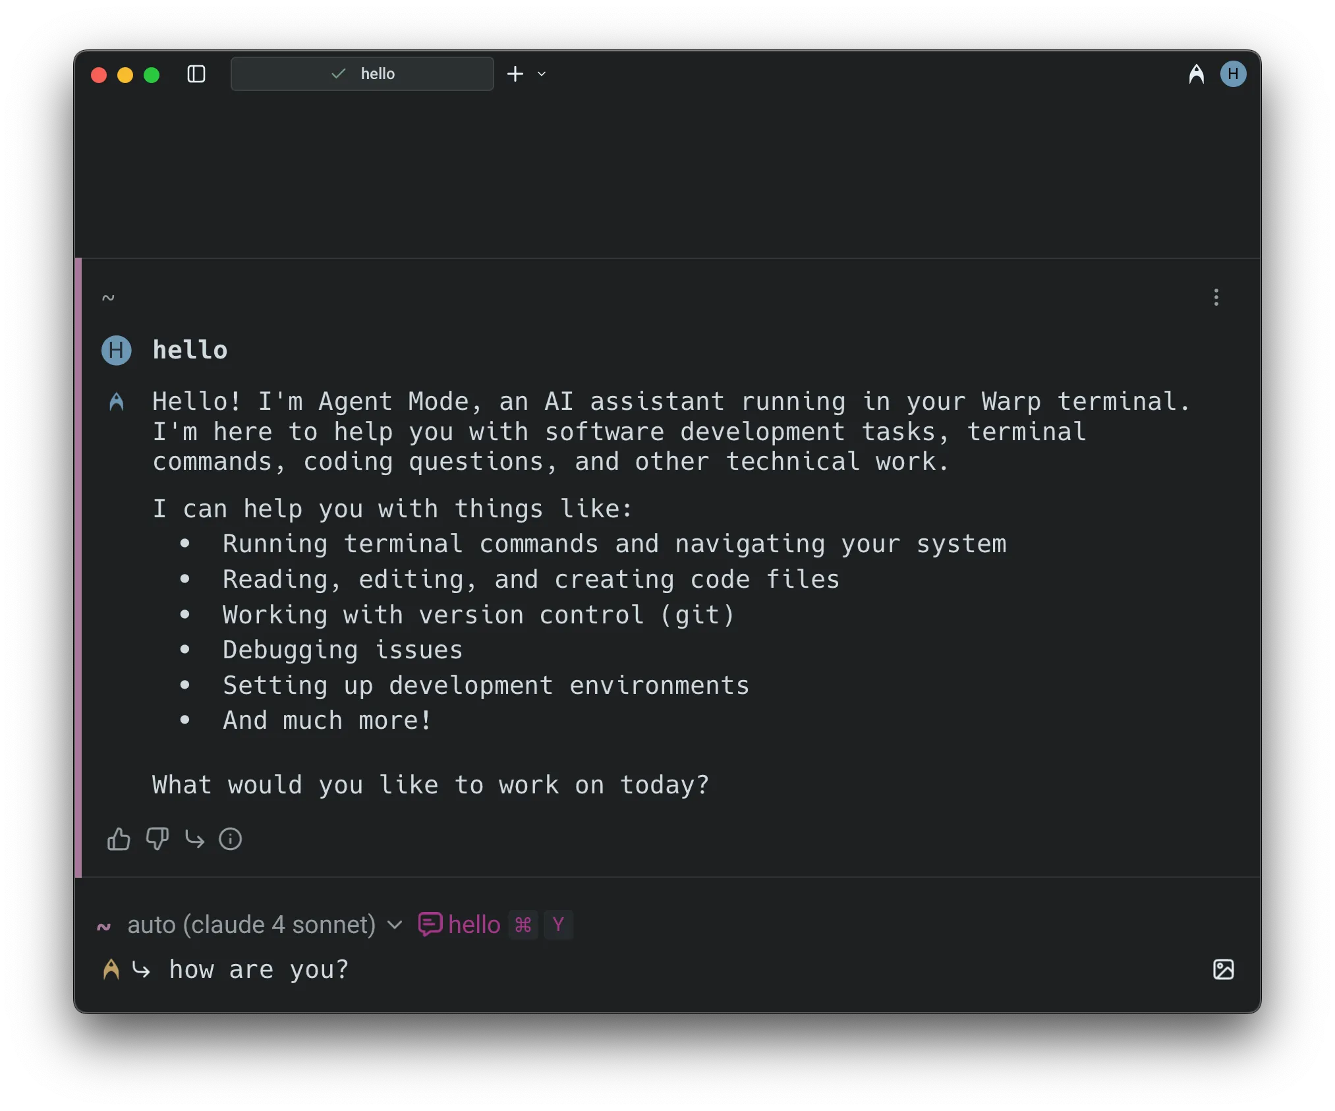Click the checkmark icon in hello tab
Image resolution: width=1335 pixels, height=1111 pixels.
coord(338,74)
